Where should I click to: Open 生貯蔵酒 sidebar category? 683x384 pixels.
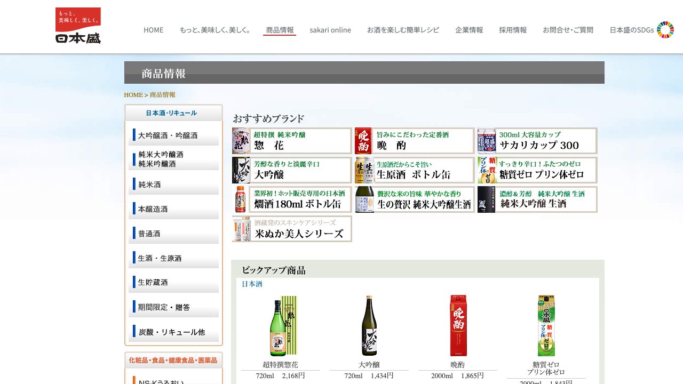point(174,282)
